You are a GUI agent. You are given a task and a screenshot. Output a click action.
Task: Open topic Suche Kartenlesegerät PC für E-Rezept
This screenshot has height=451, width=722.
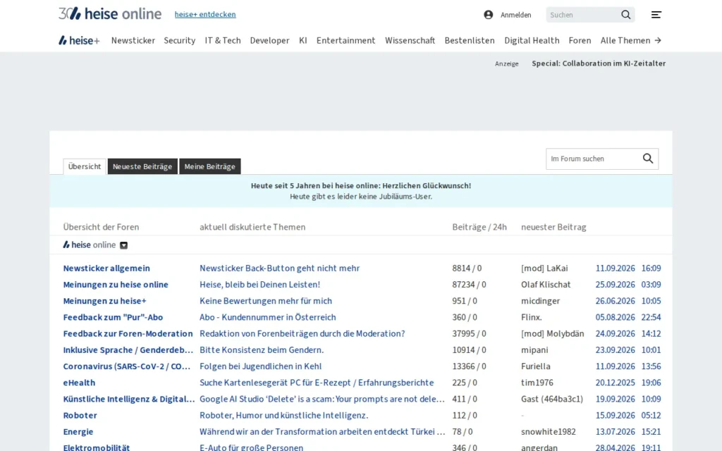pos(317,383)
